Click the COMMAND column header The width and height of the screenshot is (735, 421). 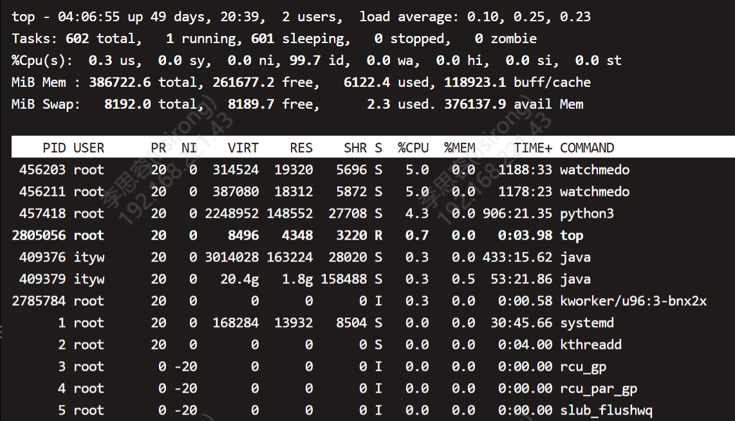pyautogui.click(x=587, y=148)
